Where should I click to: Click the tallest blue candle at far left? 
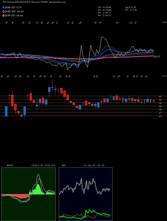tap(6, 112)
